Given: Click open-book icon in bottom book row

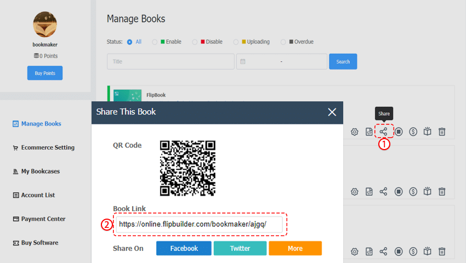Looking at the screenshot, I should [428, 251].
